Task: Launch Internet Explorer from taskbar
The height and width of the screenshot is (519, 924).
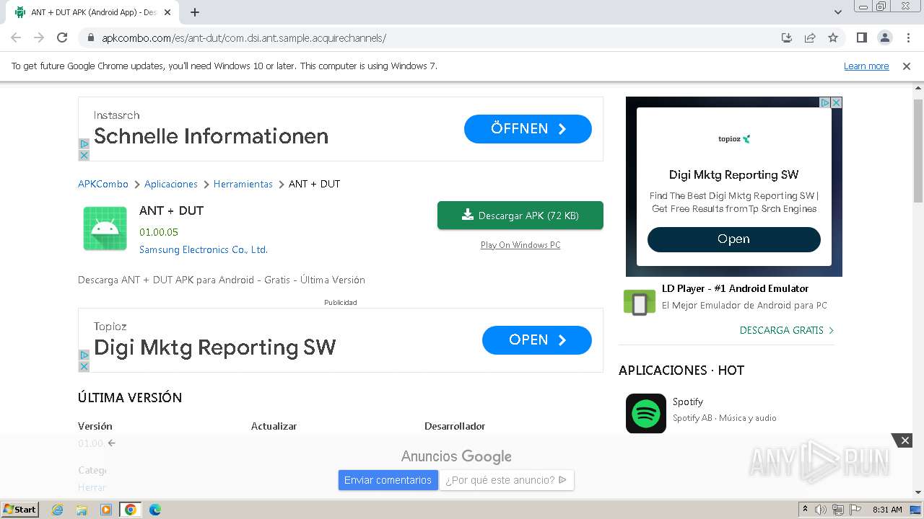Action: (58, 510)
